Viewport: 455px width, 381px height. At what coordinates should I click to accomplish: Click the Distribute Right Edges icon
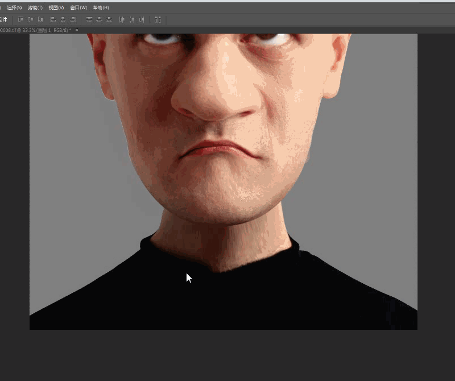pyautogui.click(x=142, y=19)
